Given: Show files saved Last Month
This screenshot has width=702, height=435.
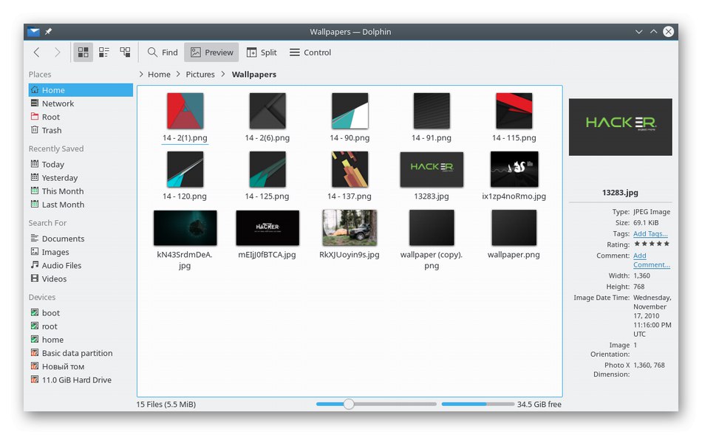Looking at the screenshot, I should 81,205.
